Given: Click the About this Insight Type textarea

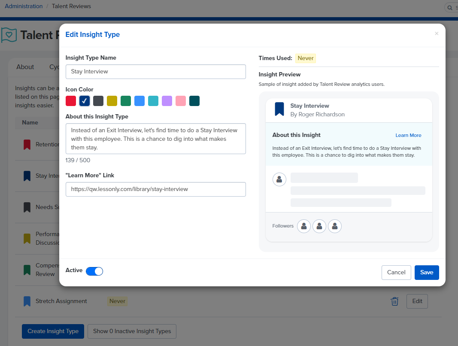Looking at the screenshot, I should click(156, 139).
